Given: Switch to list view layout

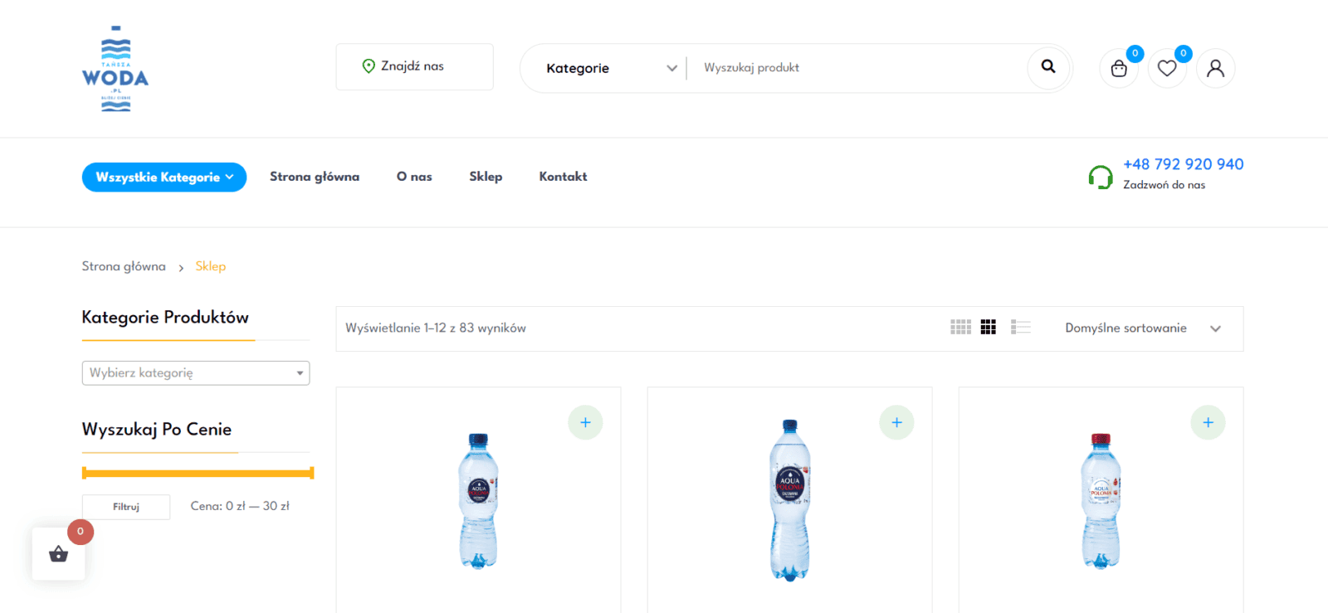Looking at the screenshot, I should (x=1020, y=328).
